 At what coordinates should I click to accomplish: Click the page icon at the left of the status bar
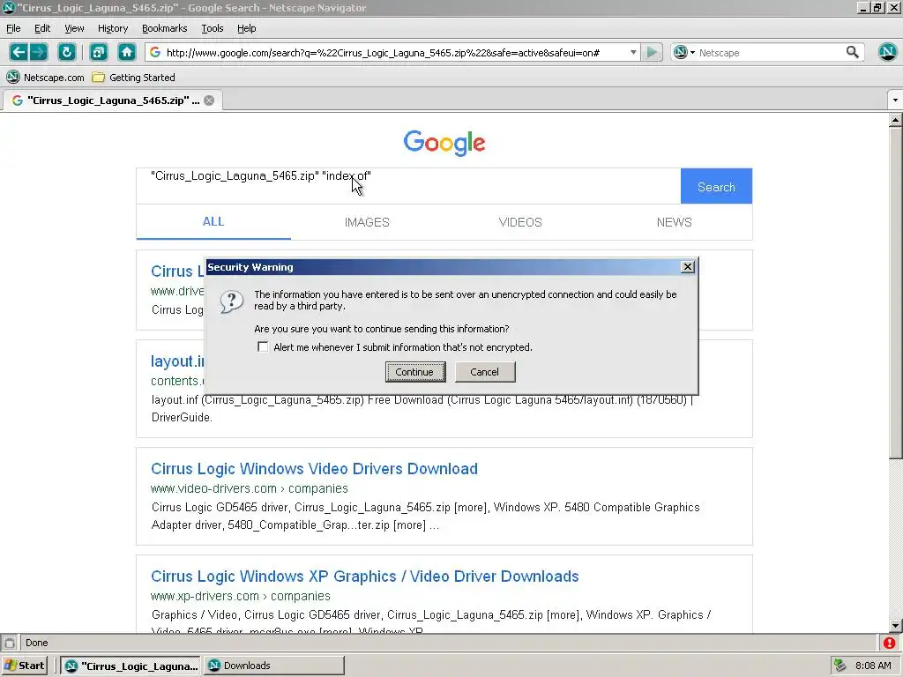coord(9,643)
